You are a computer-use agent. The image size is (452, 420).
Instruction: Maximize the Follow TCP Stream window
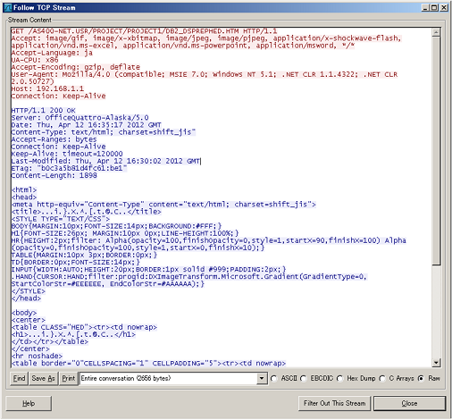click(434, 8)
